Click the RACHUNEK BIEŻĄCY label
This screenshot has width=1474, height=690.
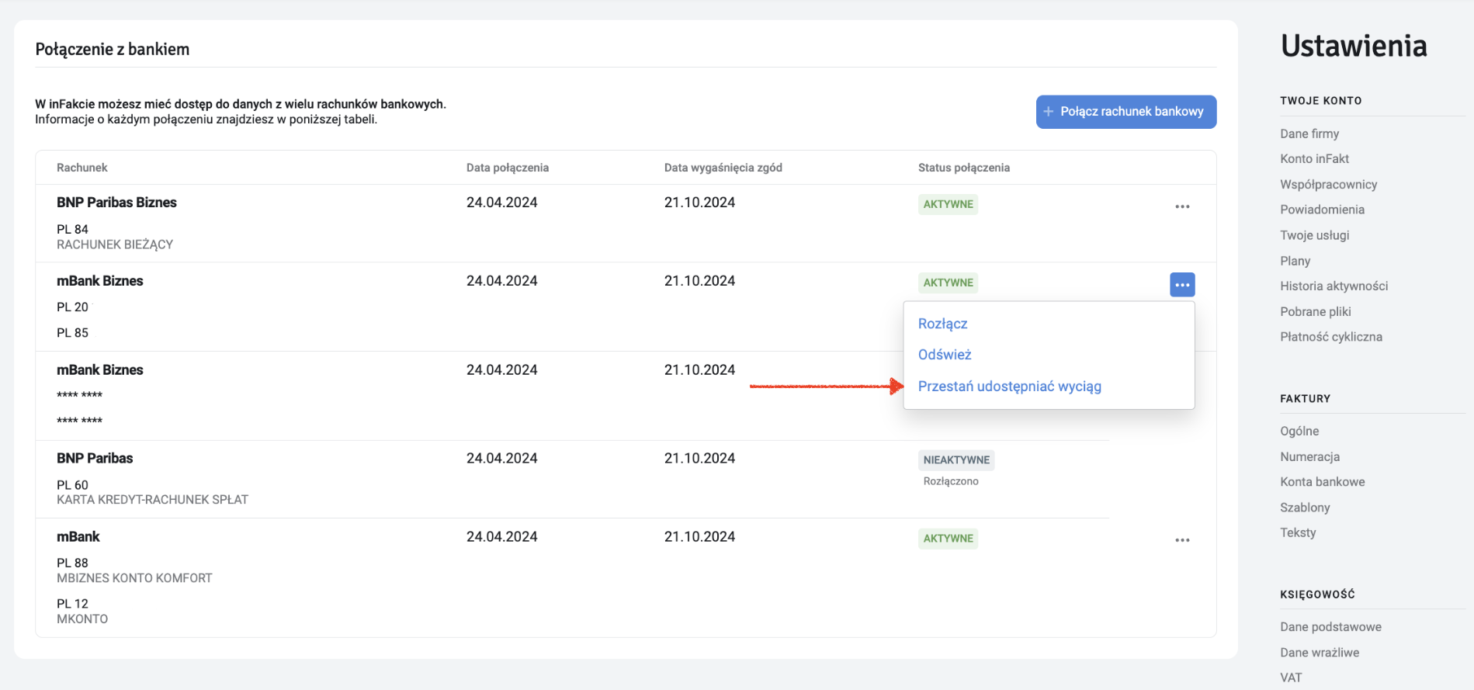115,244
